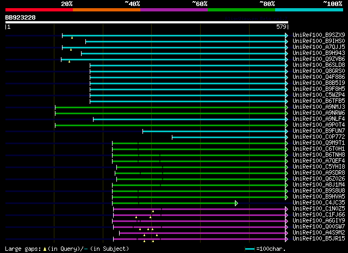Click the green arrowhead ending the C4JC35 alignment
The image size is (348, 253).
coord(237,203)
